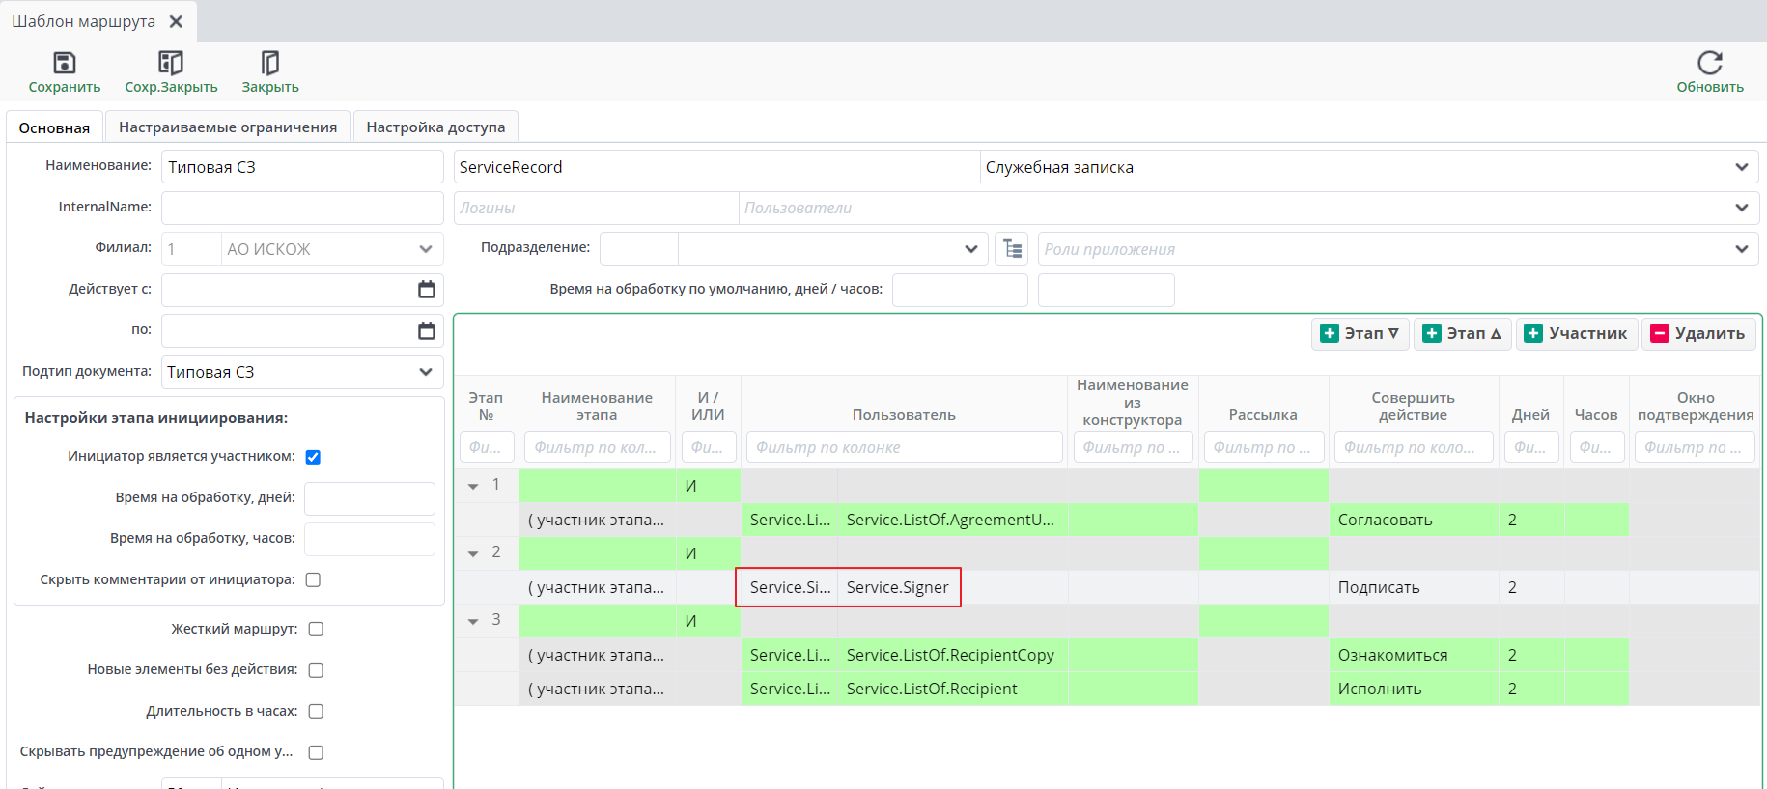This screenshot has height=789, width=1767.
Task: Open department tree icon next to Подразделение
Action: pyautogui.click(x=1012, y=249)
